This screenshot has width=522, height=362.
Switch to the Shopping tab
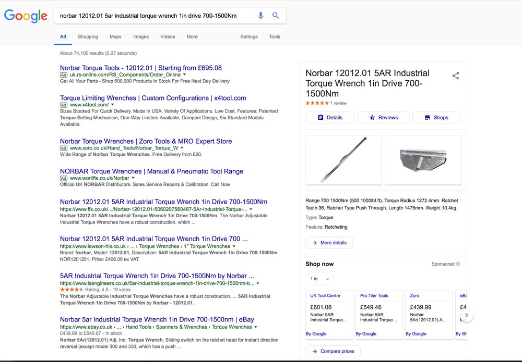[x=88, y=36]
